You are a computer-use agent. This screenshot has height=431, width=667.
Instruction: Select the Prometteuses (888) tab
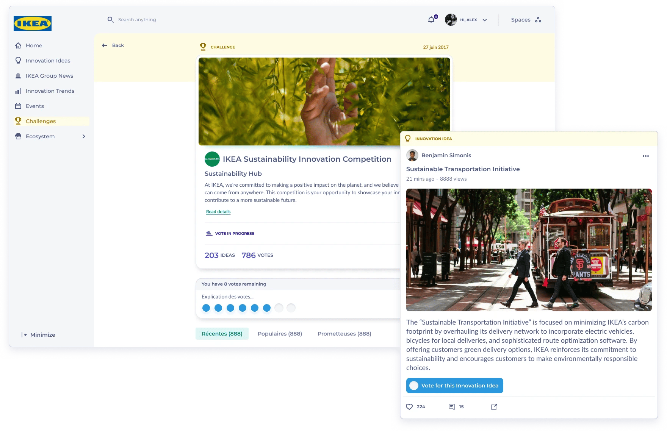coord(344,334)
